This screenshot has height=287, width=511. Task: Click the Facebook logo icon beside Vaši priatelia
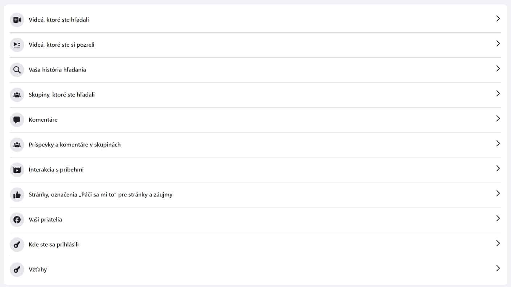(x=17, y=220)
